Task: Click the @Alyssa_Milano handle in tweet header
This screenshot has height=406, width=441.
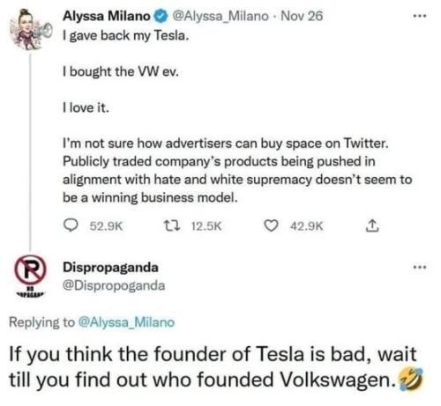Action: click(220, 17)
